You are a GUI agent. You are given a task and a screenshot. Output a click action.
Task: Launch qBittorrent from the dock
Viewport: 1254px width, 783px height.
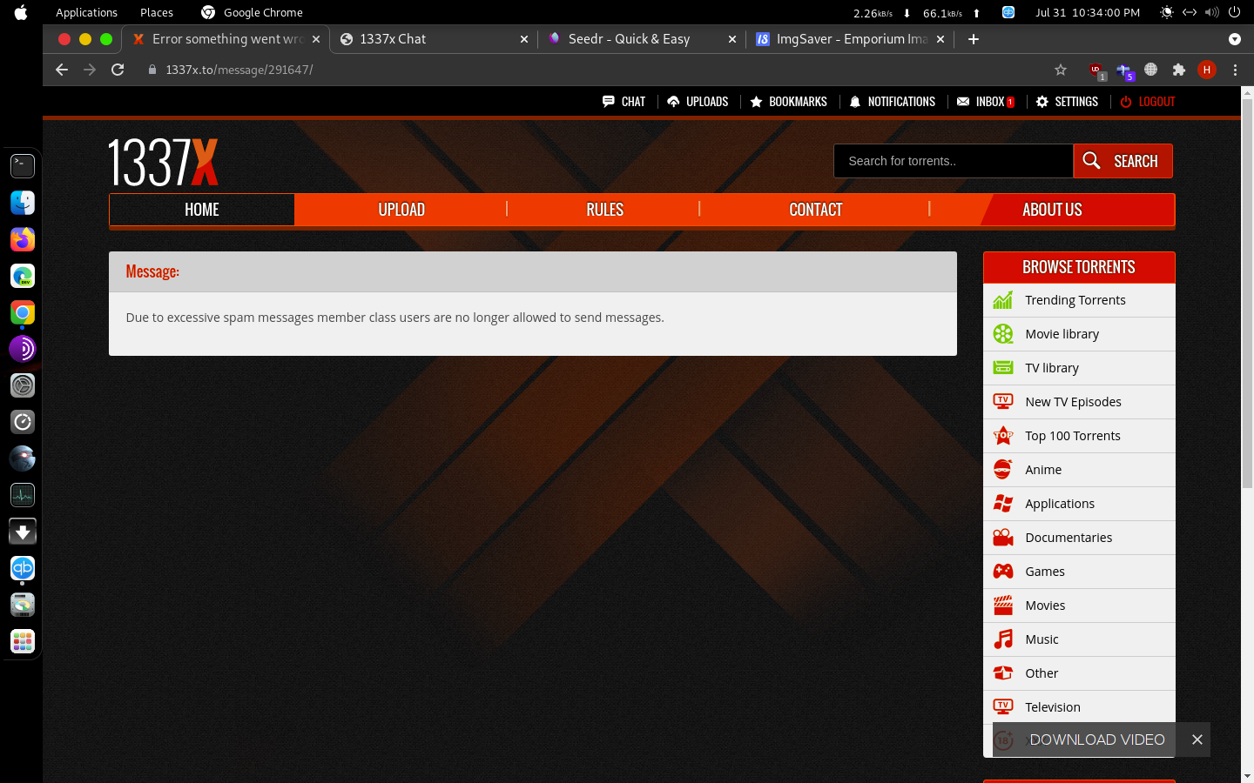(23, 568)
